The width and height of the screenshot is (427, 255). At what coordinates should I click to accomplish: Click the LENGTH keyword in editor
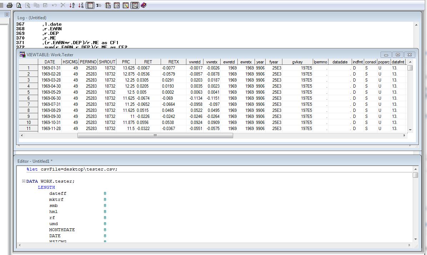pyautogui.click(x=46, y=187)
